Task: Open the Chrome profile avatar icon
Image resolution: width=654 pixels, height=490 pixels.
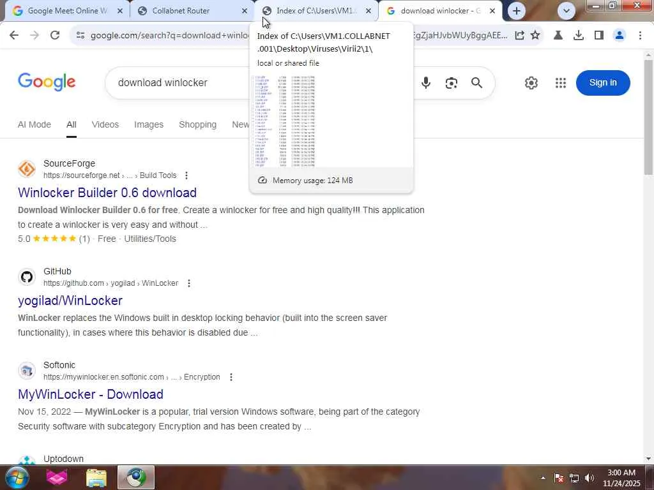Action: [x=620, y=36]
